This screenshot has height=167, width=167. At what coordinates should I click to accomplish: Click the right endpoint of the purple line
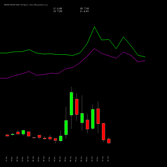(x=145, y=60)
